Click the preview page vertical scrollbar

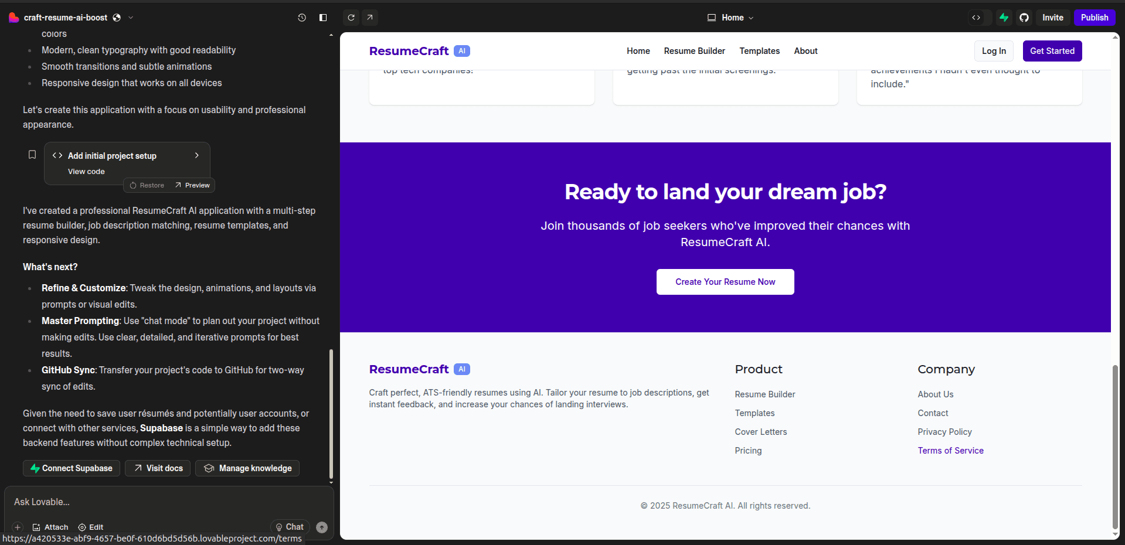1115,447
